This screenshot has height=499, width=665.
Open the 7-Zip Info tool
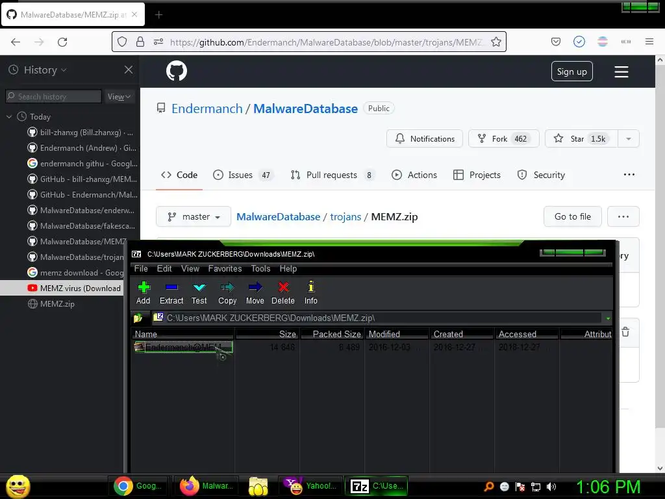[311, 293]
